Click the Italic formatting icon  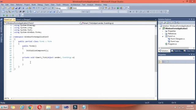pyautogui.click(x=134, y=12)
